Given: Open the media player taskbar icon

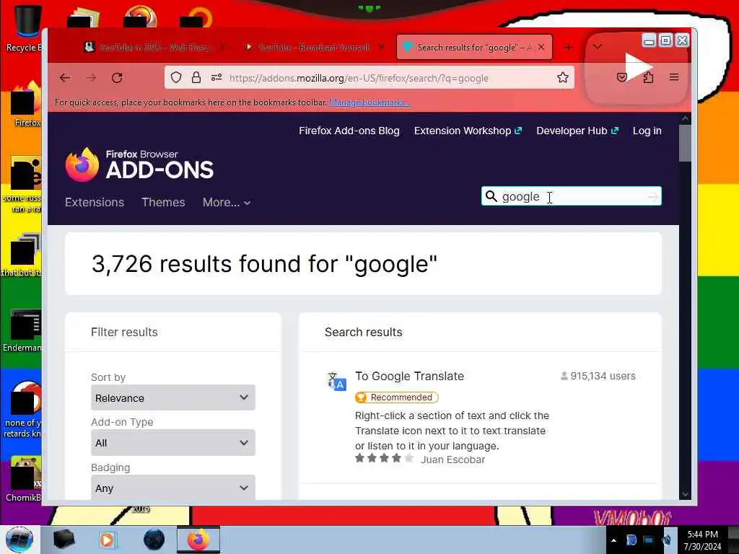Looking at the screenshot, I should [x=107, y=540].
